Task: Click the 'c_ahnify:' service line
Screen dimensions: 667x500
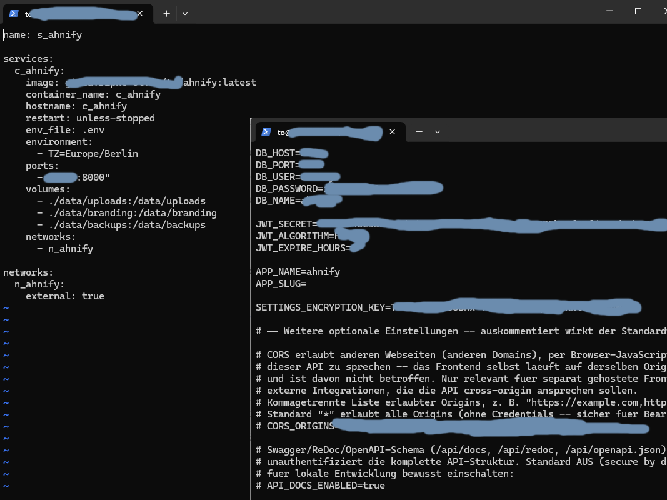Action: click(39, 71)
